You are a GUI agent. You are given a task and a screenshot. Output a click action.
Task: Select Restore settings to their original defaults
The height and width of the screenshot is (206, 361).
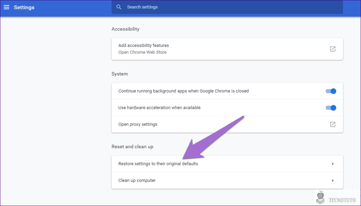pyautogui.click(x=227, y=164)
